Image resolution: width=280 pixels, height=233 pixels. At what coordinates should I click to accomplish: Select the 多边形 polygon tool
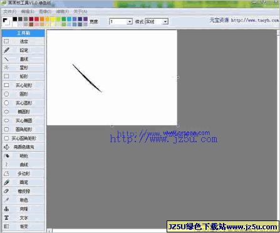pyautogui.click(x=23, y=173)
